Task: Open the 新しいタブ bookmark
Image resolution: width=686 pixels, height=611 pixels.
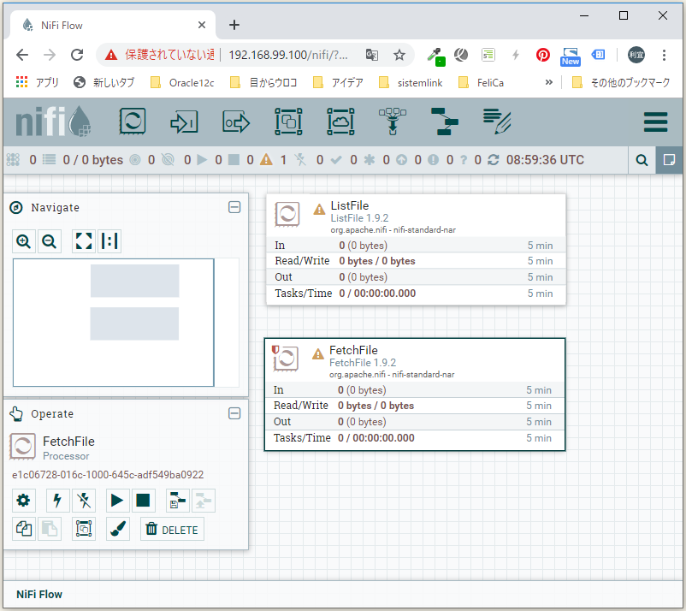Action: [x=103, y=83]
